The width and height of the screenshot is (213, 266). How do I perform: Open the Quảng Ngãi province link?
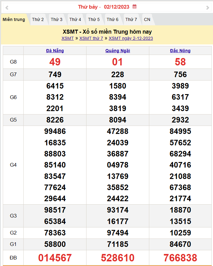[x=118, y=51]
